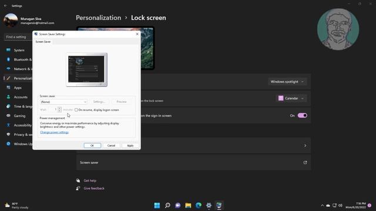Open the Settings gear on the taskbar
This screenshot has width=376, height=211.
209,205
